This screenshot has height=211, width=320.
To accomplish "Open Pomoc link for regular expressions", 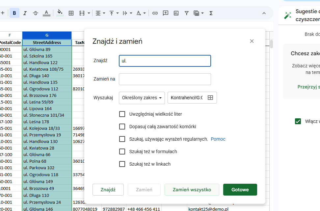I will tap(218, 139).
